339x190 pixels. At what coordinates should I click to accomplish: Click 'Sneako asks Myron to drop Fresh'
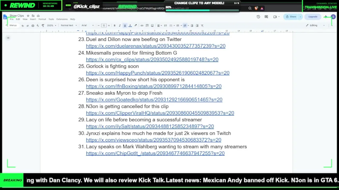pos(124,93)
